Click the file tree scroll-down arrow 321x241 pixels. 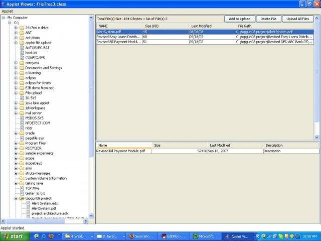tap(91, 216)
